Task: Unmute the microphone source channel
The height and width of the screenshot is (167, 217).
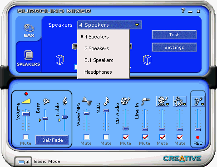Action: tap(180, 137)
